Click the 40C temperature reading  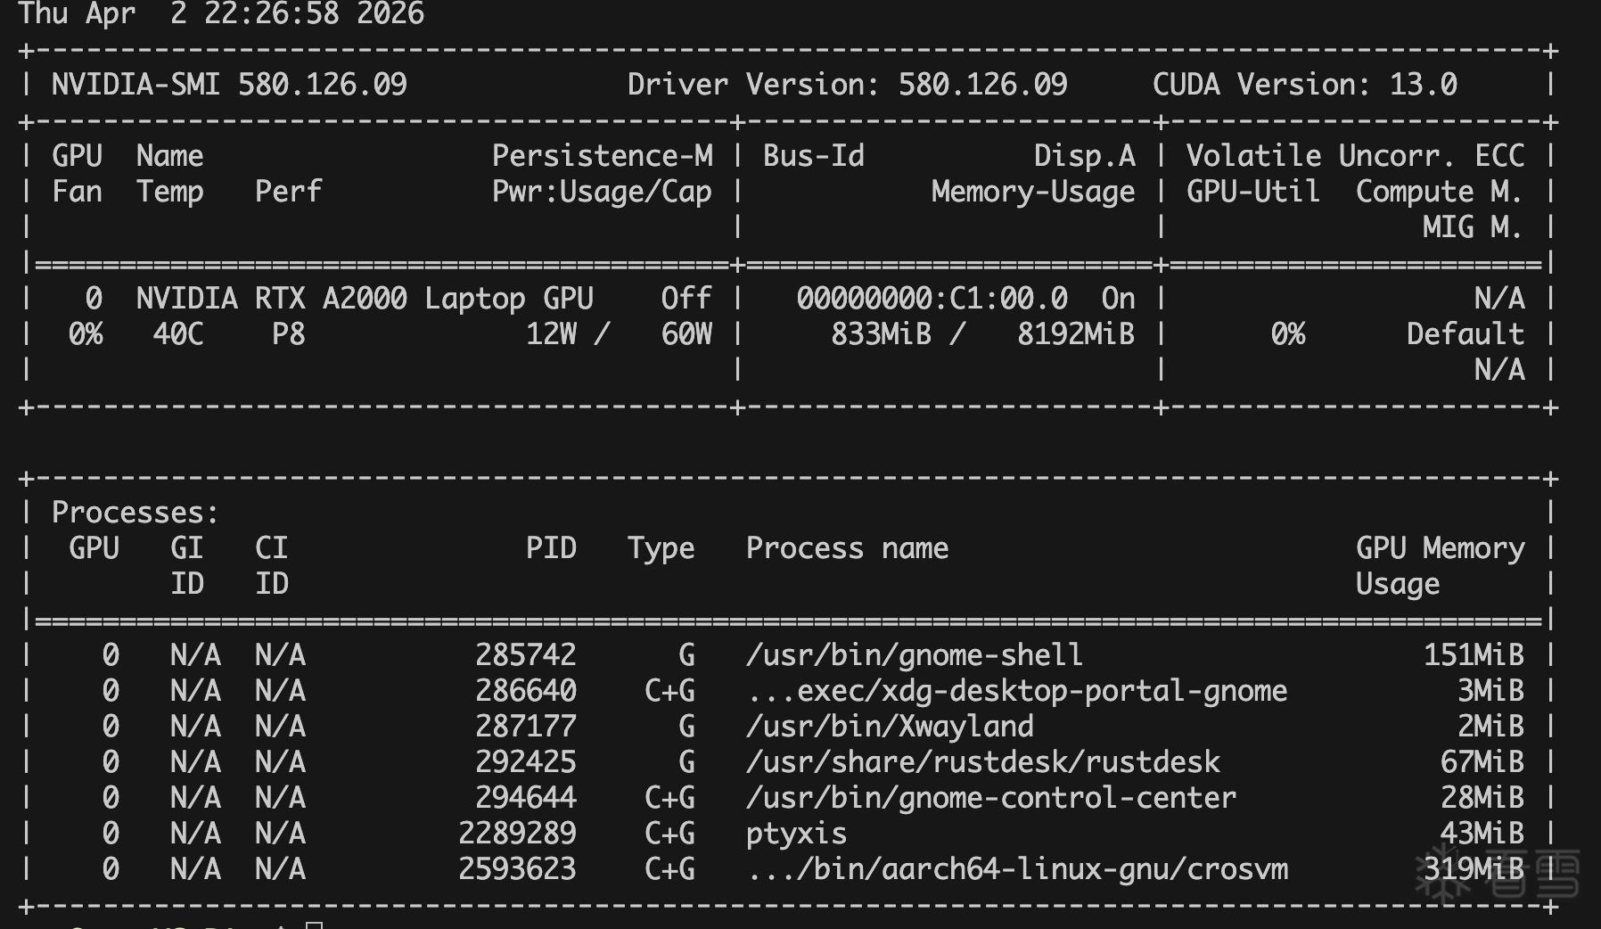pyautogui.click(x=177, y=334)
